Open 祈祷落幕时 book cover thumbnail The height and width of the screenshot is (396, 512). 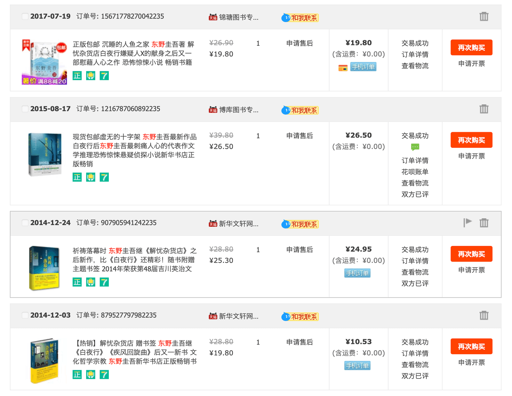click(x=44, y=268)
